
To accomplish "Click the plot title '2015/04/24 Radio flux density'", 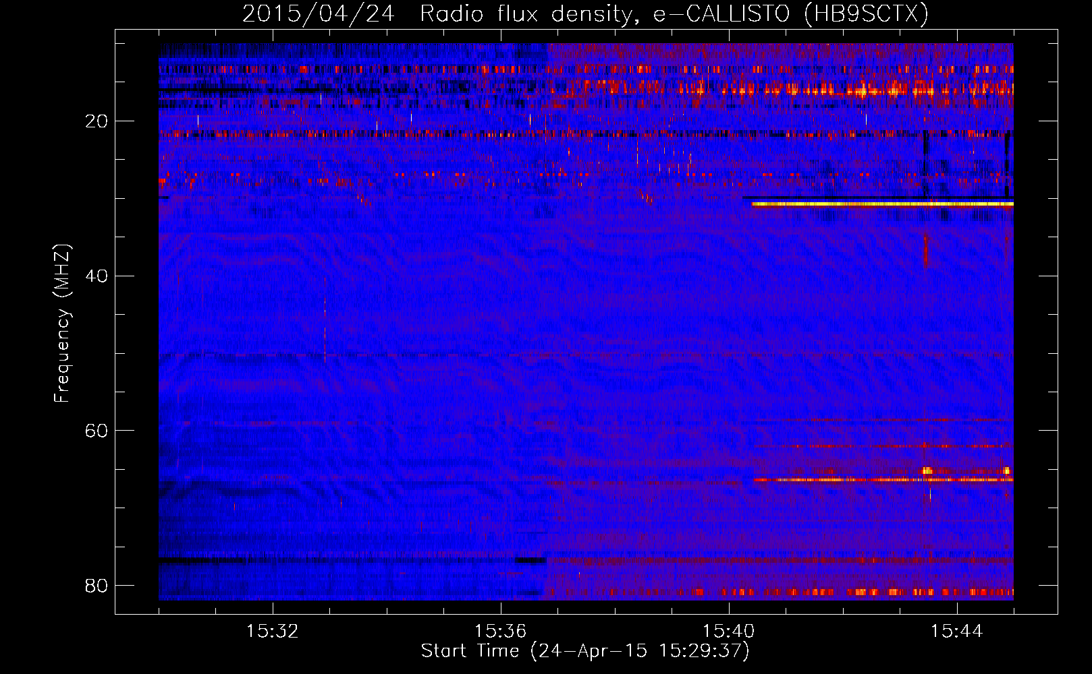I will pyautogui.click(x=585, y=13).
